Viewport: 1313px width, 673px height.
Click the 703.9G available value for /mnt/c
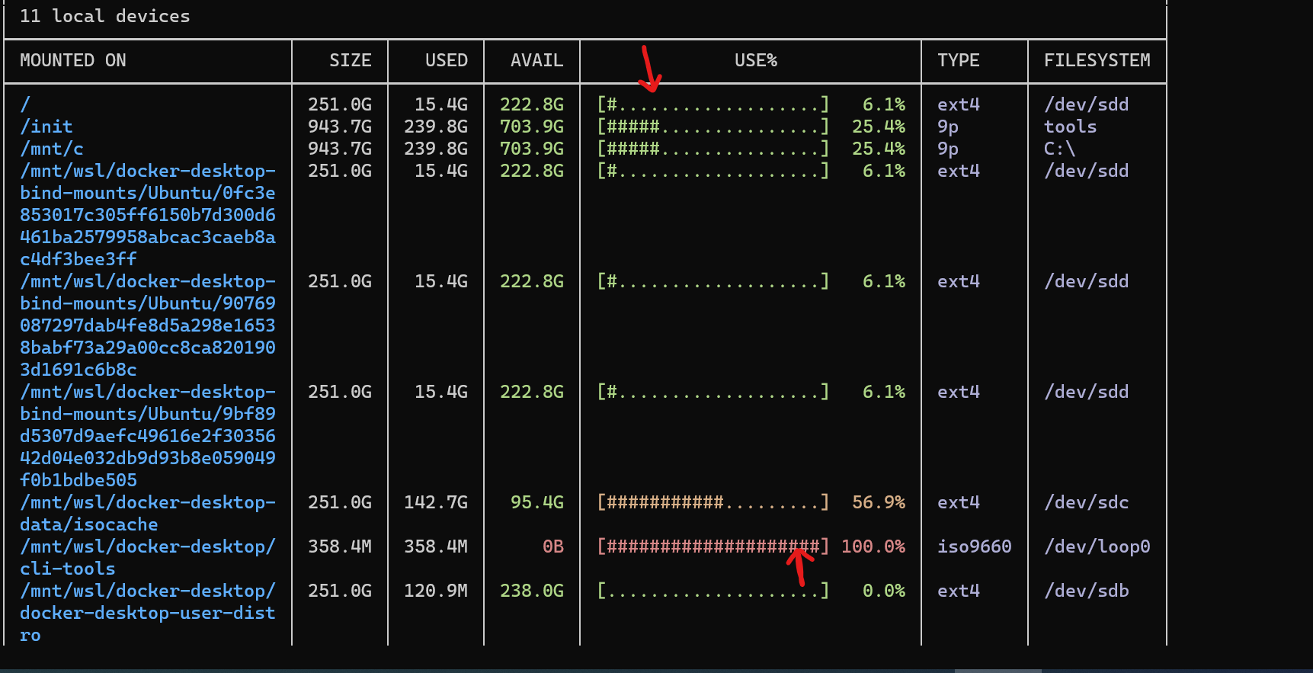[532, 149]
